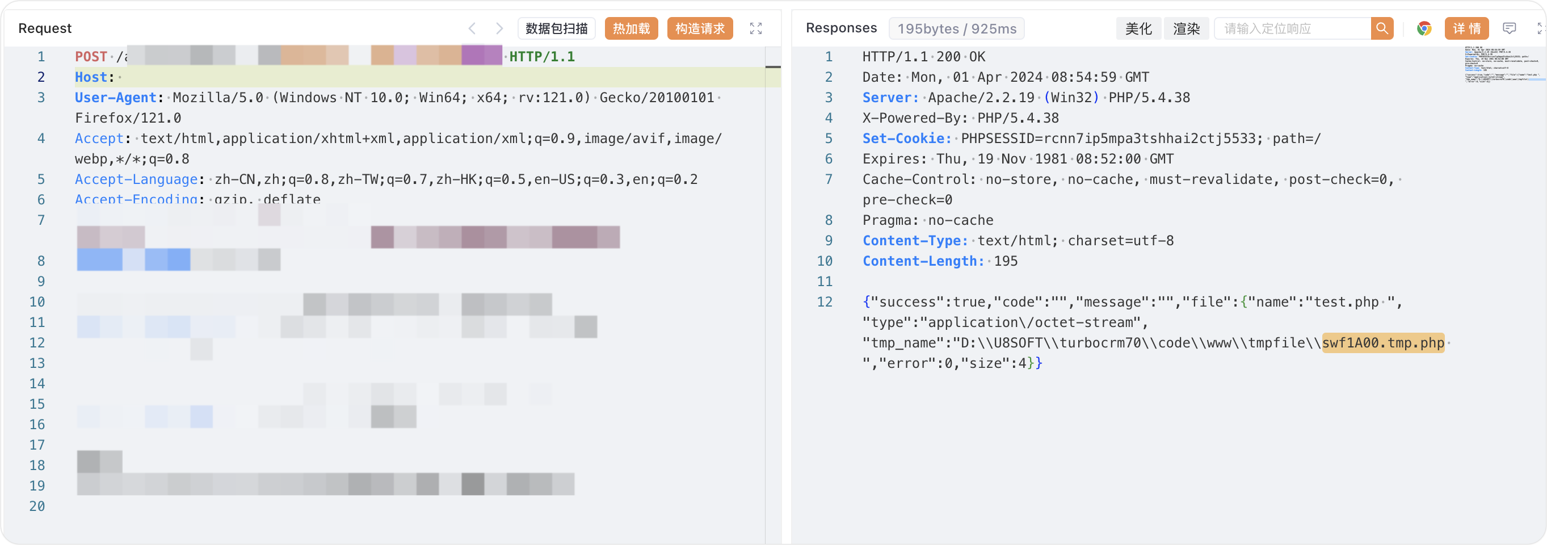Click the 195bytes / 925ms info label

[x=956, y=28]
